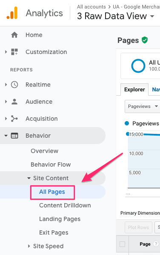Tick the select-all checkbox in table header
The height and width of the screenshot is (255, 160).
pos(122,244)
